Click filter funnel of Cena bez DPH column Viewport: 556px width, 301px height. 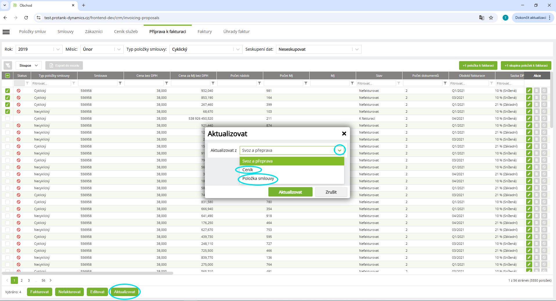[x=167, y=83]
